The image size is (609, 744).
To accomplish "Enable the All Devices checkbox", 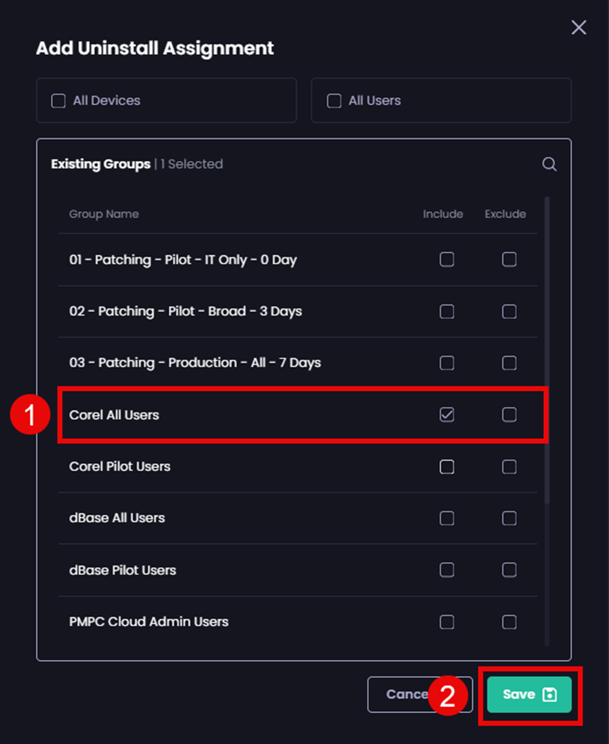I will coord(58,101).
